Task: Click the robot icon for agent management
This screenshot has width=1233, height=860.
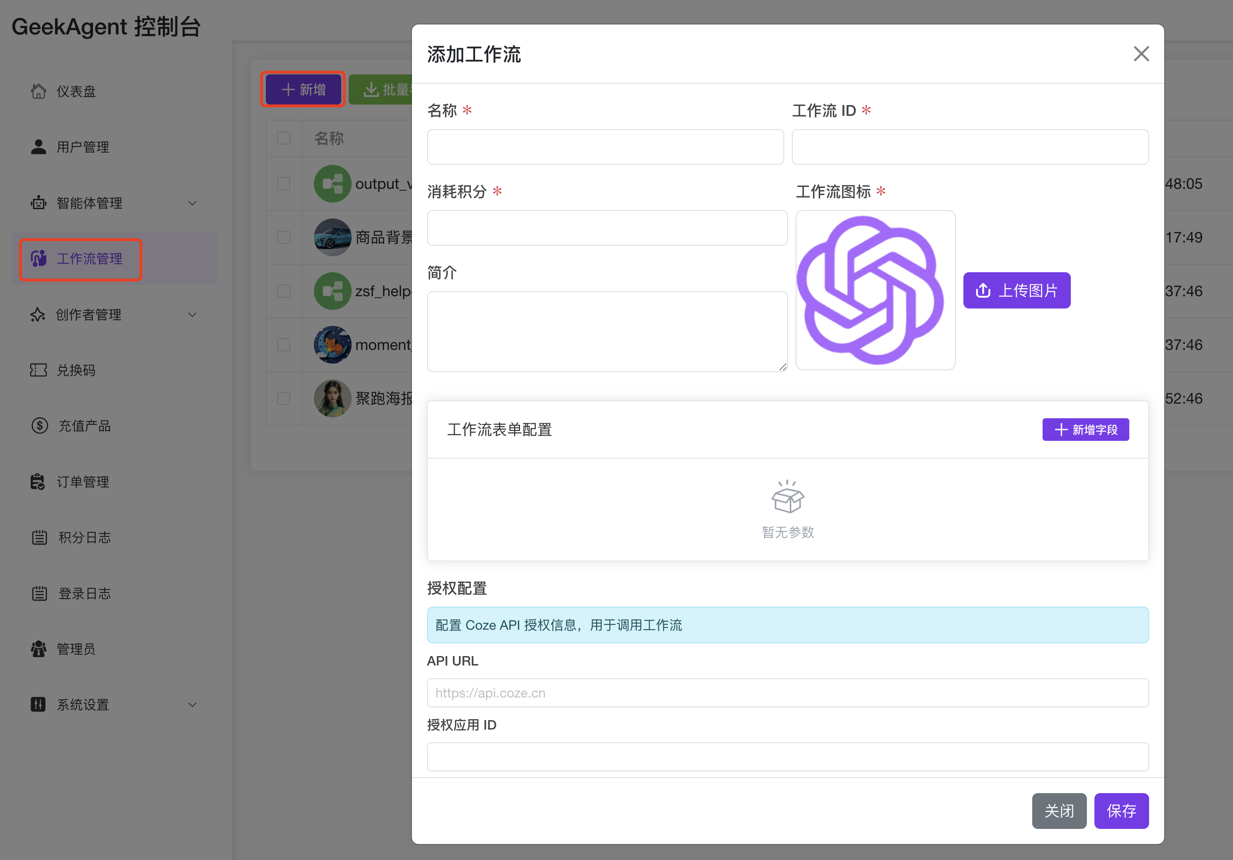Action: tap(38, 203)
